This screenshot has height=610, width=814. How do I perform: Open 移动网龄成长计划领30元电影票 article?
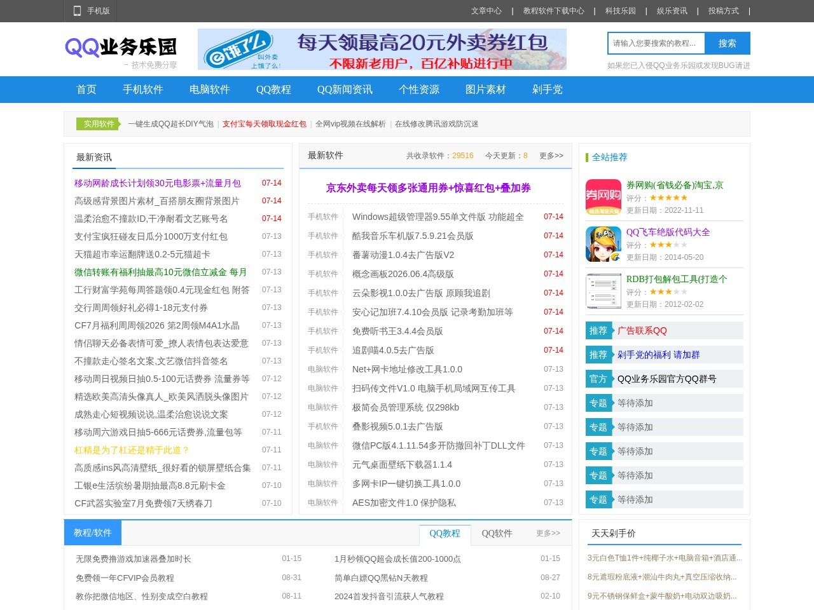point(158,183)
